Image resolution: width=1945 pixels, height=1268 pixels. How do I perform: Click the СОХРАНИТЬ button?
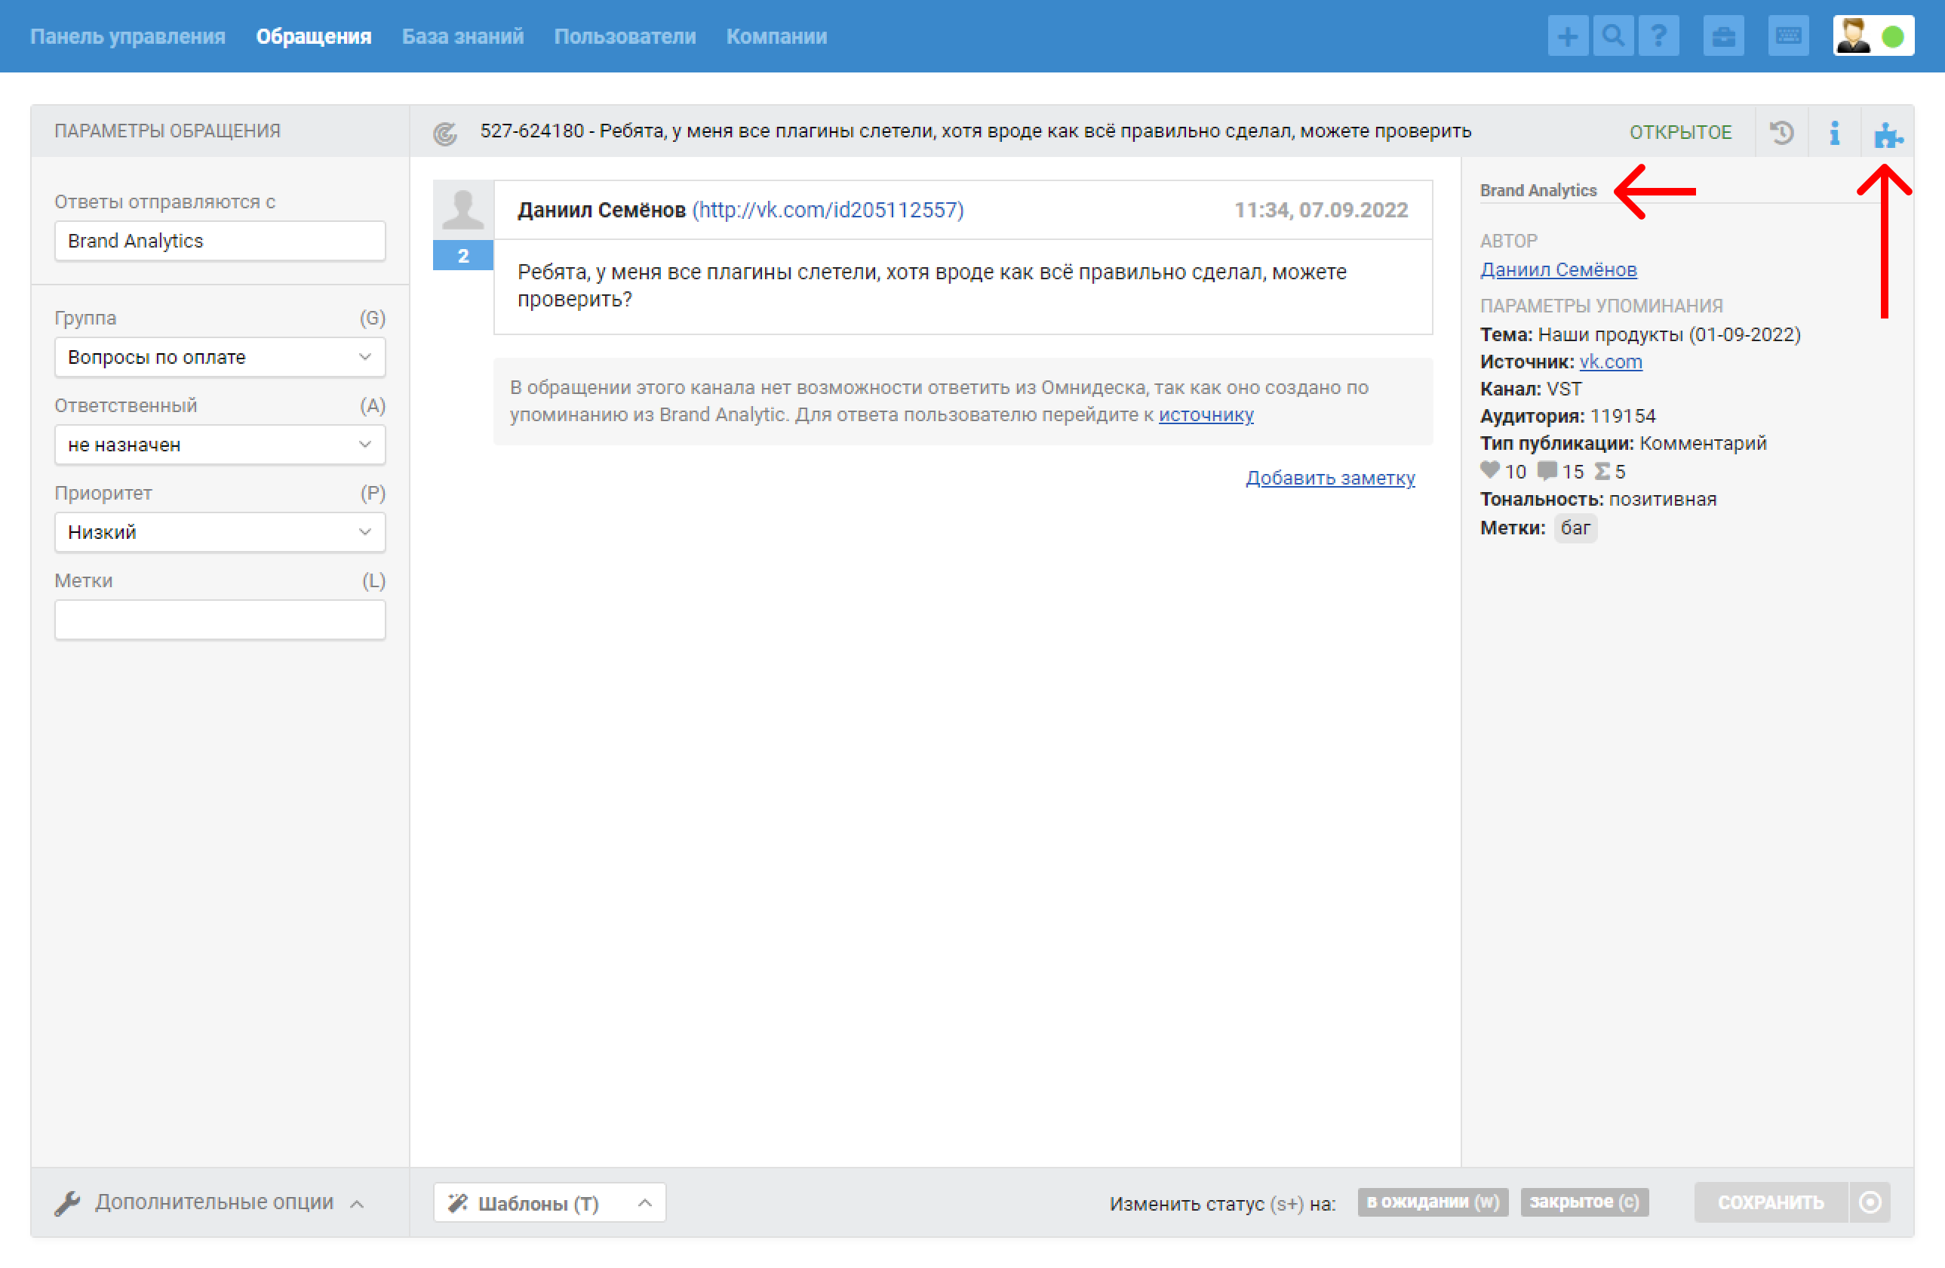click(x=1770, y=1202)
